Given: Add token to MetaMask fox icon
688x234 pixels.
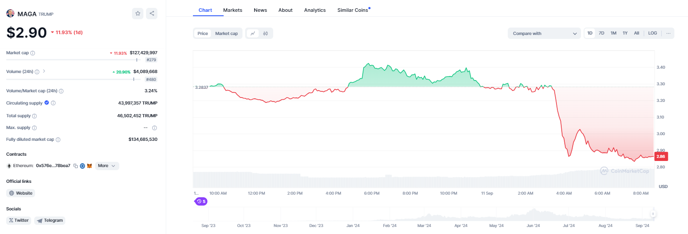Looking at the screenshot, I should (89, 166).
